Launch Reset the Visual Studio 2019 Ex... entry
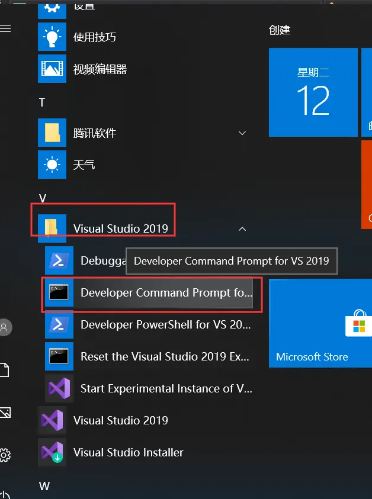 point(149,356)
